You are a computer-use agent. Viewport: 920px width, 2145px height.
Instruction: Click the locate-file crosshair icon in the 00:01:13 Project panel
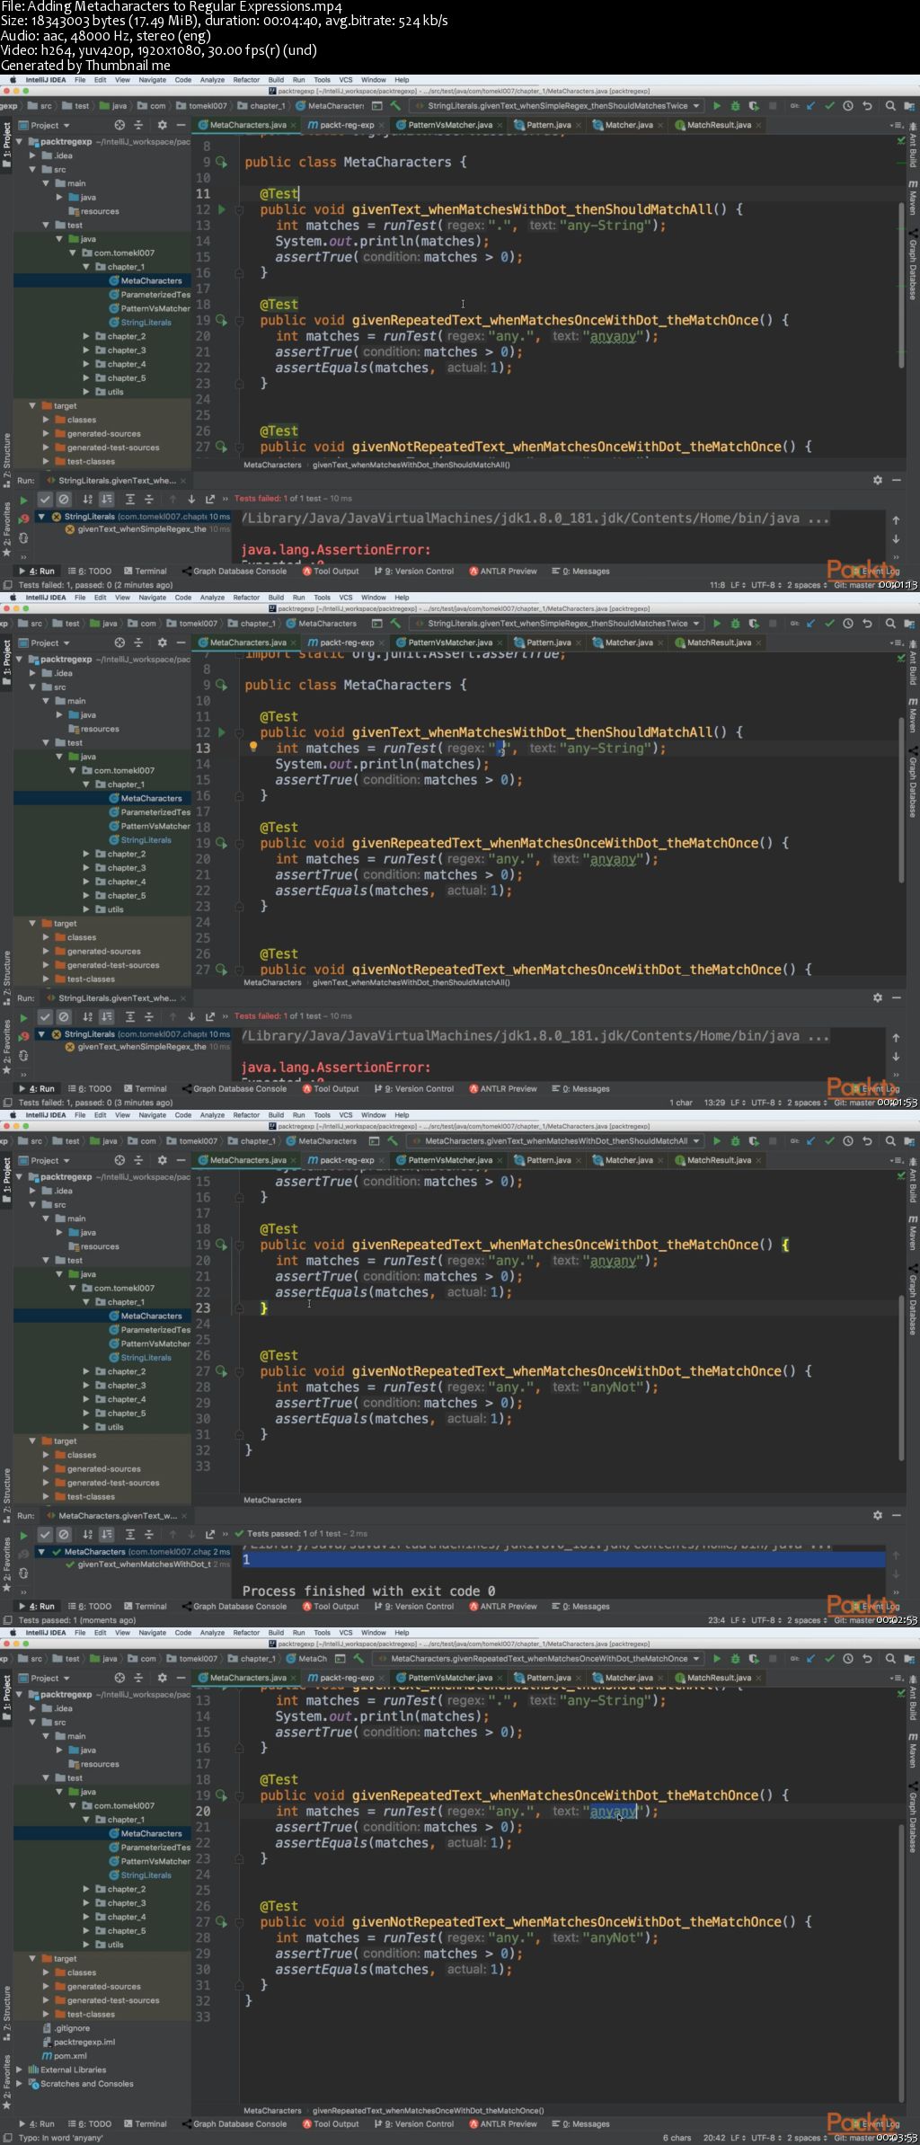click(x=119, y=126)
